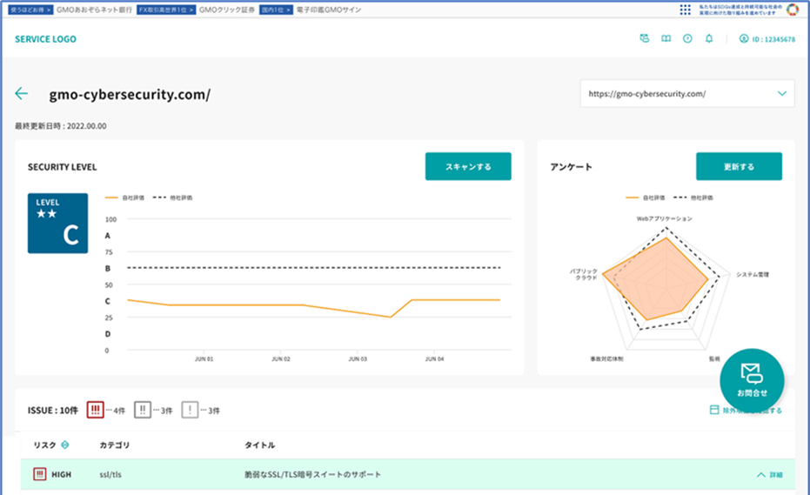Click the 更新する update button

tap(739, 166)
